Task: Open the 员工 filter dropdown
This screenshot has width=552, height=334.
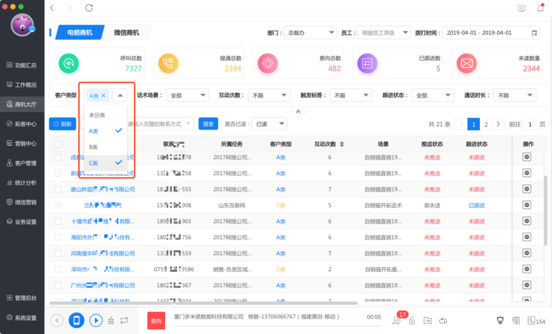Action: tap(384, 33)
